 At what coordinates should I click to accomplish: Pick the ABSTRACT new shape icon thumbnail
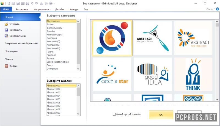click(x=193, y=38)
